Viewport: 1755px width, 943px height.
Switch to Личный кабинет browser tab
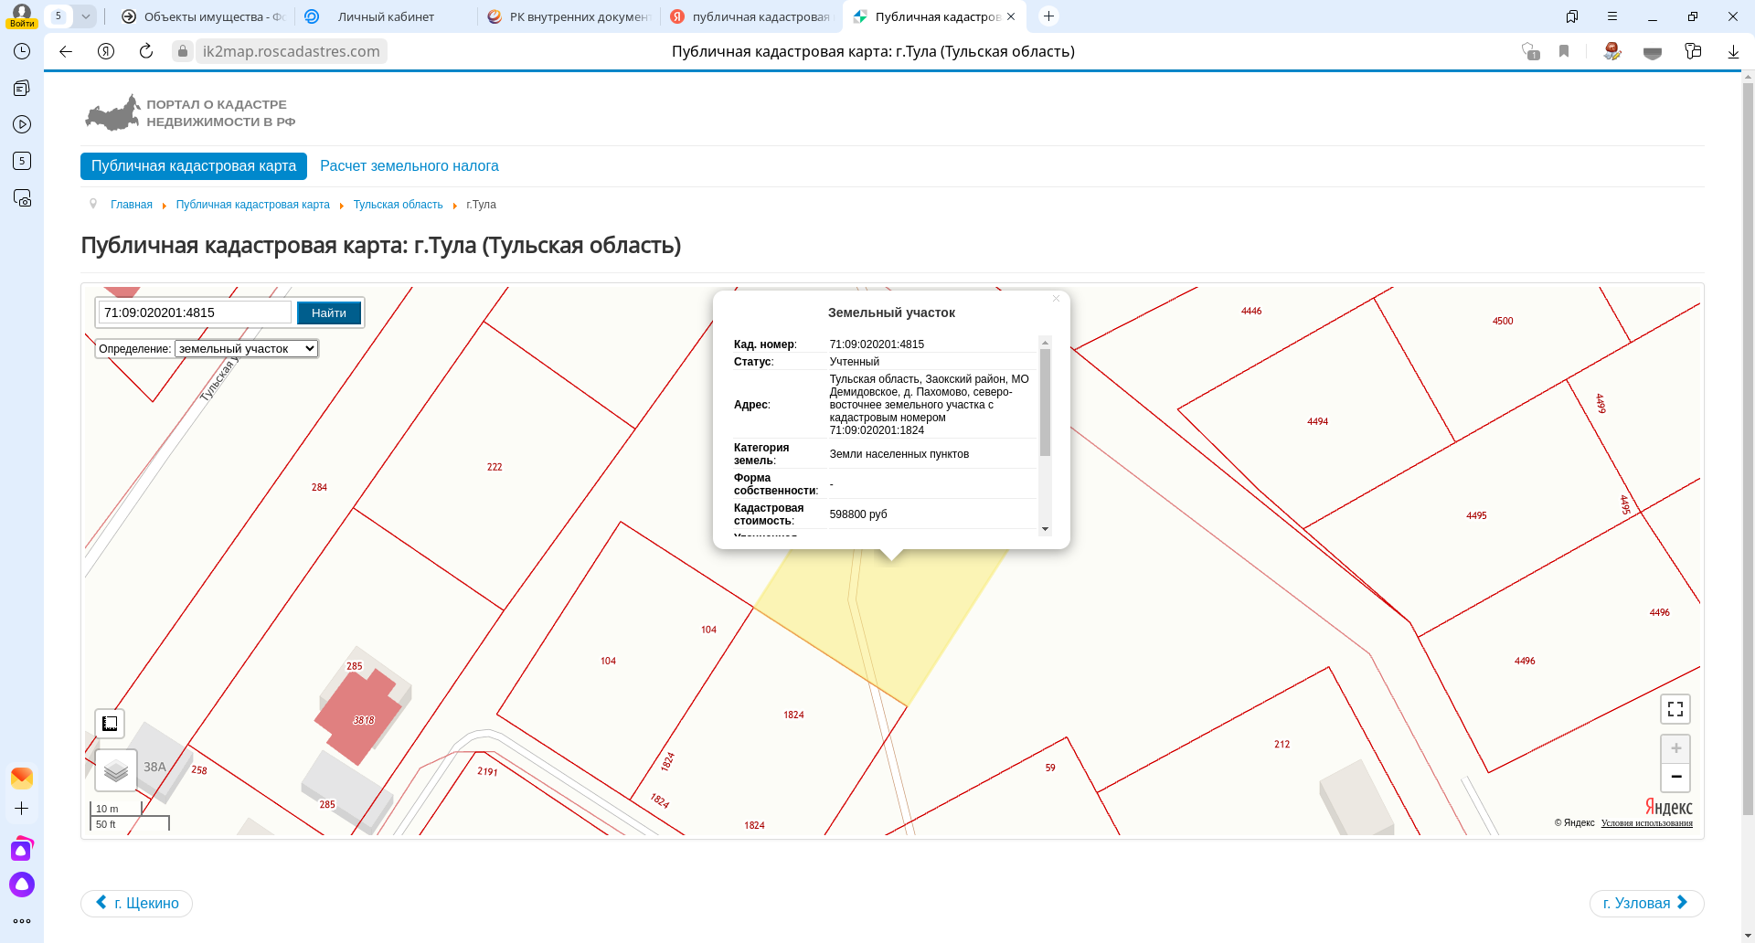(385, 16)
